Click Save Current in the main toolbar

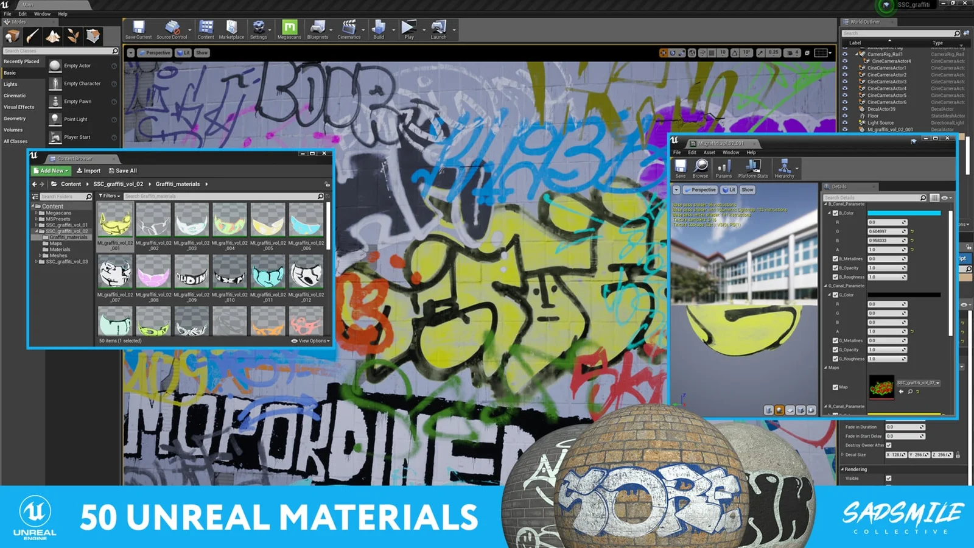tap(138, 27)
